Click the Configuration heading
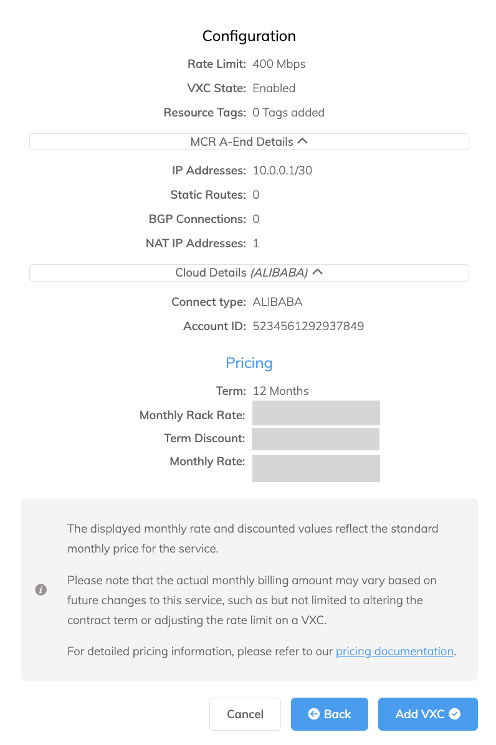The width and height of the screenshot is (496, 745). point(249,36)
